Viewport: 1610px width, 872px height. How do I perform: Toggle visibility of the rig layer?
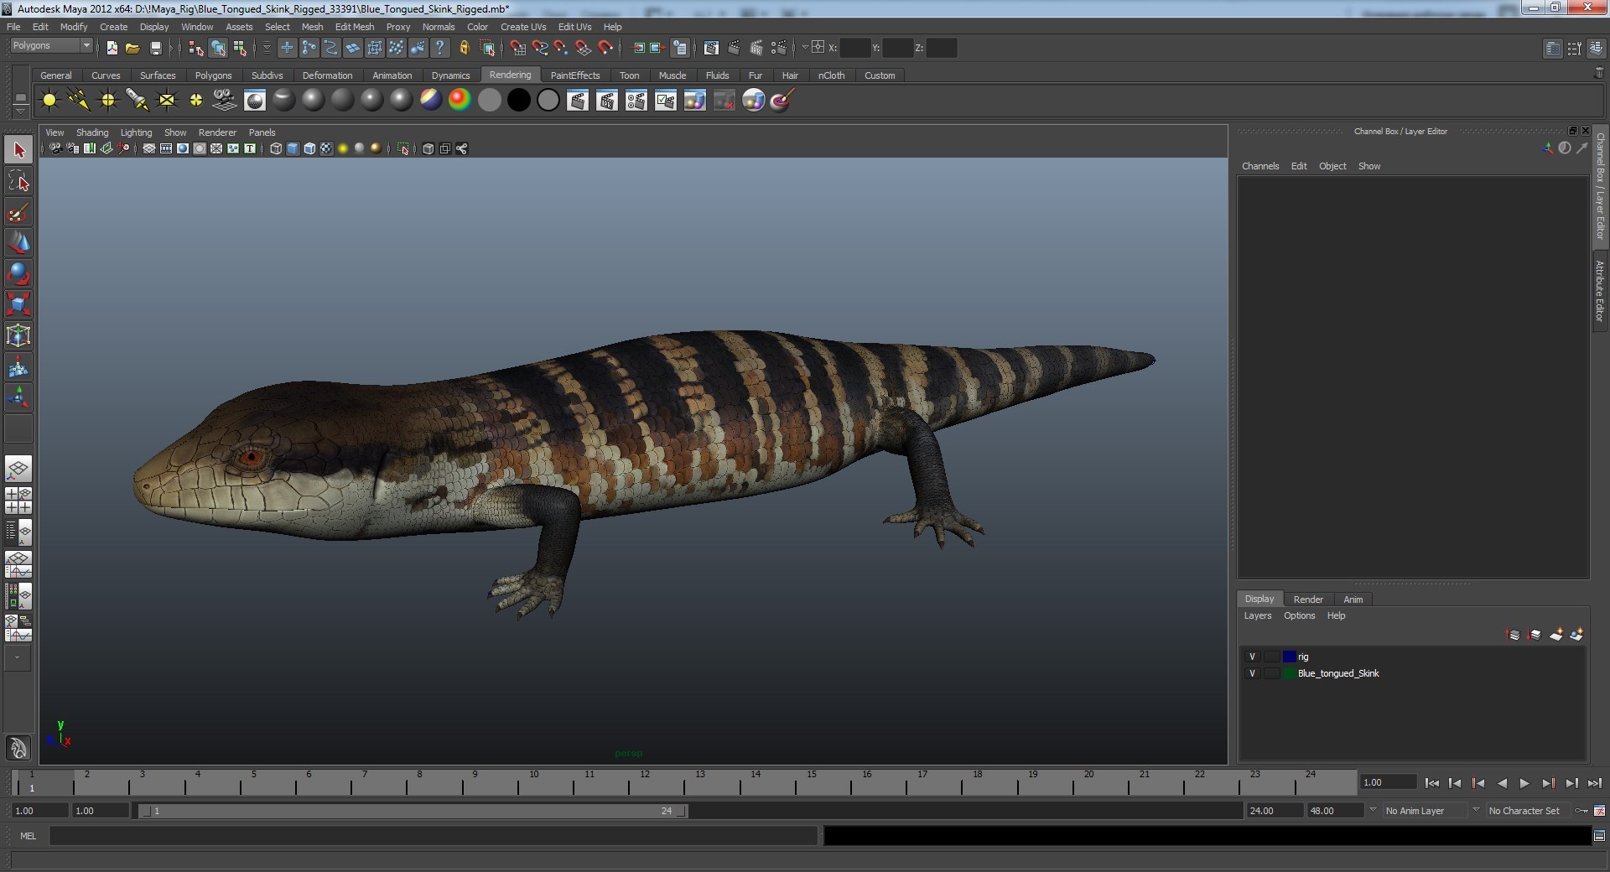point(1252,657)
